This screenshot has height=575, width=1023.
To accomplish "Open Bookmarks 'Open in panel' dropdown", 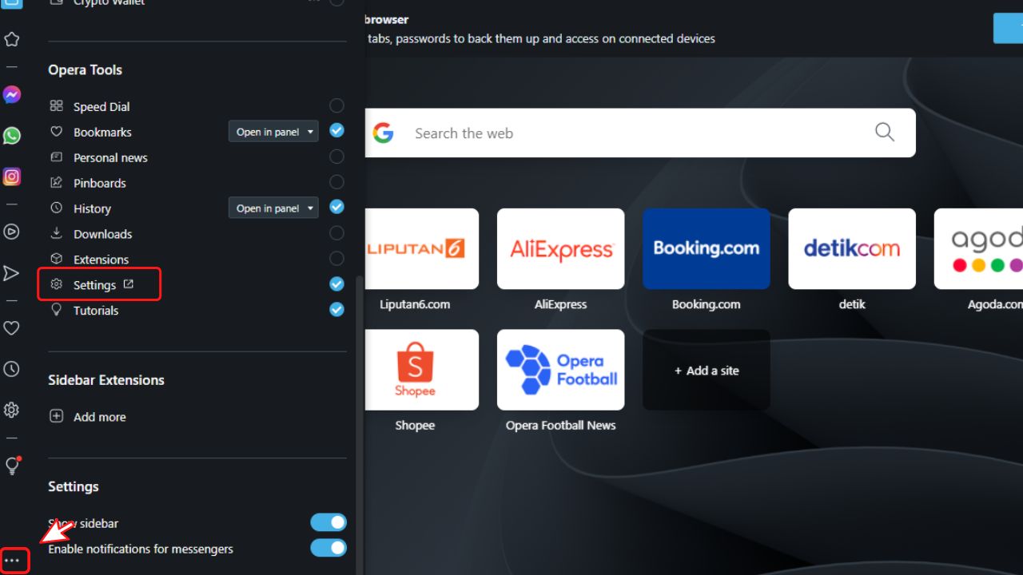I will point(273,132).
